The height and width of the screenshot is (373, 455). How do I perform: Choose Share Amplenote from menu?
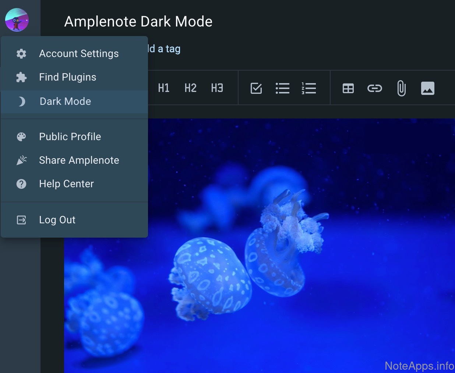point(79,160)
